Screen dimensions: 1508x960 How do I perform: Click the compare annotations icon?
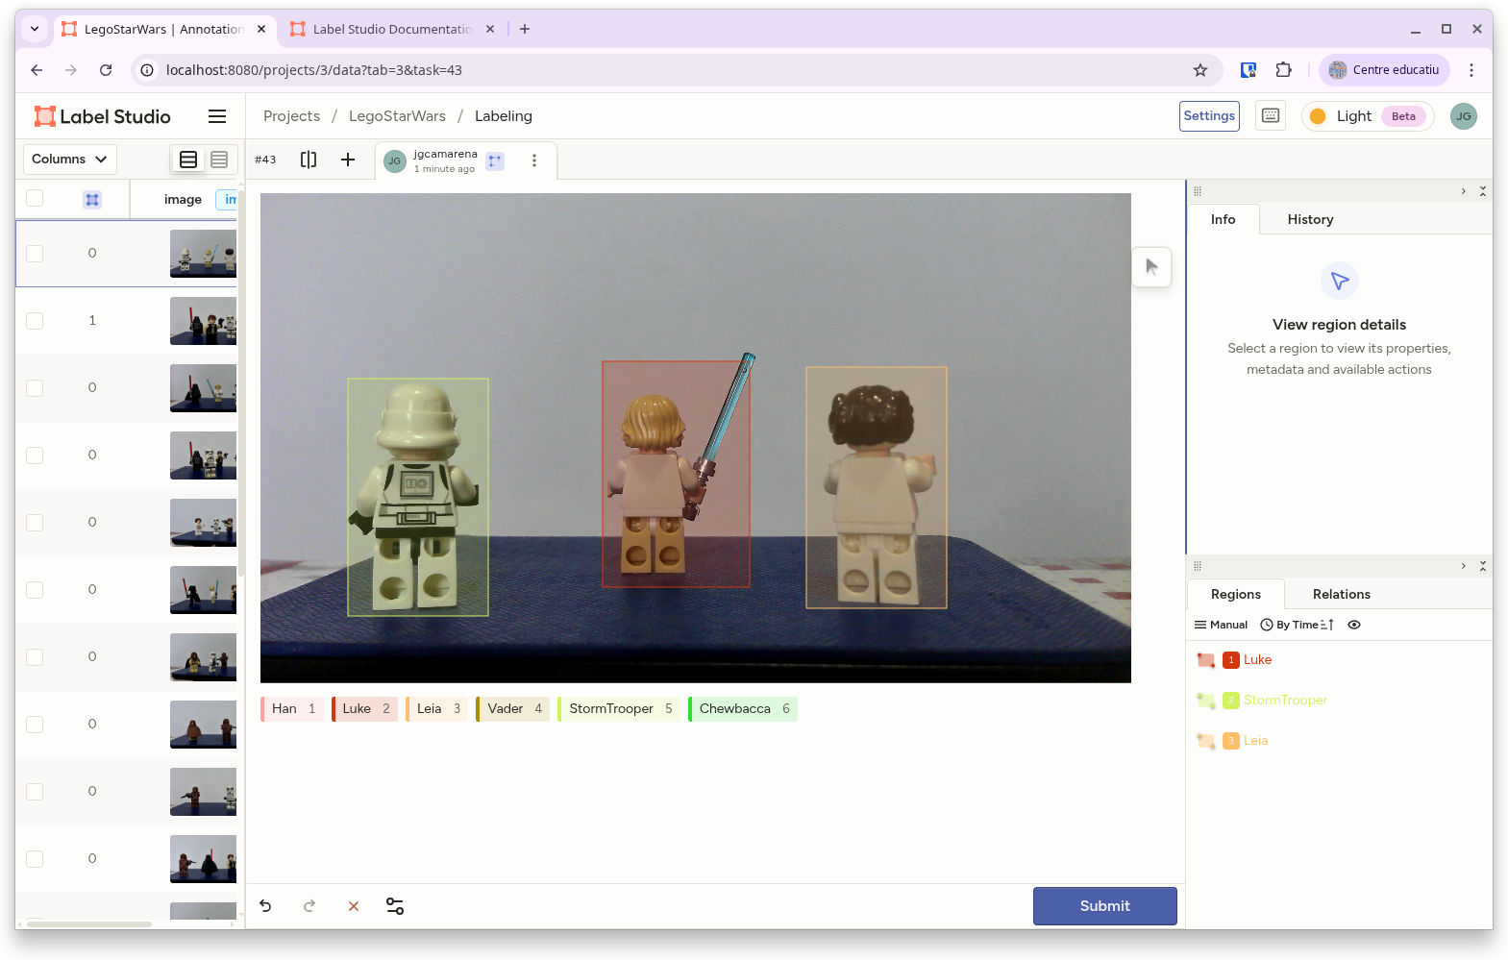(309, 160)
